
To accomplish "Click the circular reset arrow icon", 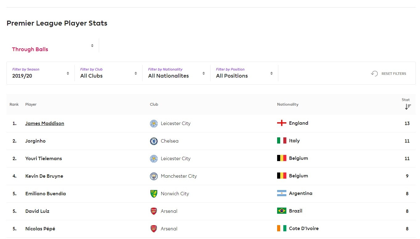I will [374, 74].
